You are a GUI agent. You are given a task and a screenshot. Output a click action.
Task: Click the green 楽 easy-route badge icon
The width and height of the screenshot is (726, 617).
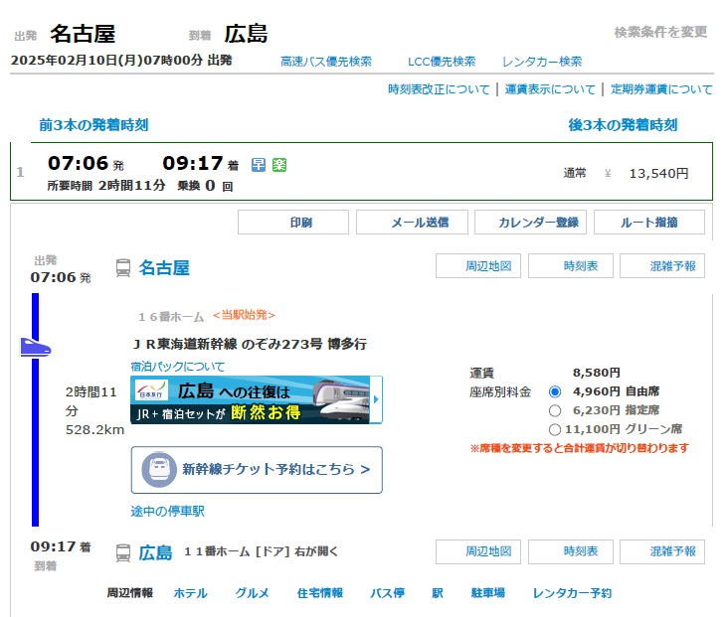(x=279, y=165)
